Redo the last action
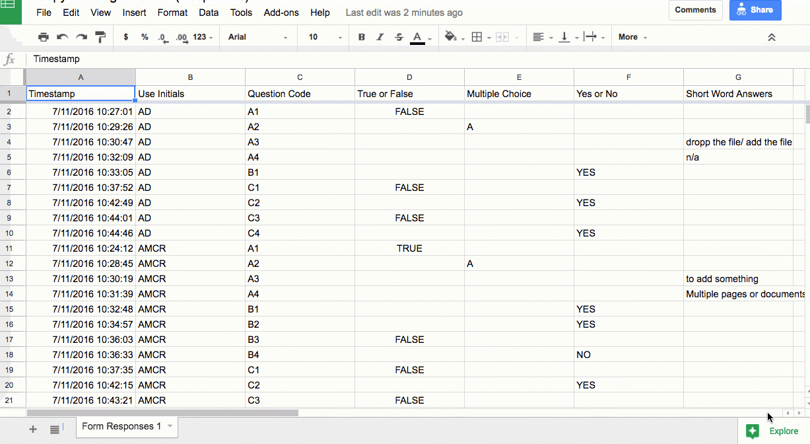The height and width of the screenshot is (444, 810). pos(81,37)
